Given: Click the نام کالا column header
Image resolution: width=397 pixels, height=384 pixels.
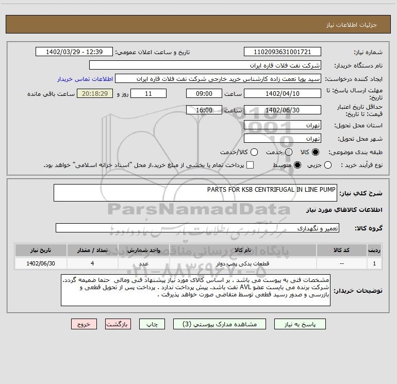Looking at the screenshot, I should [243, 251].
